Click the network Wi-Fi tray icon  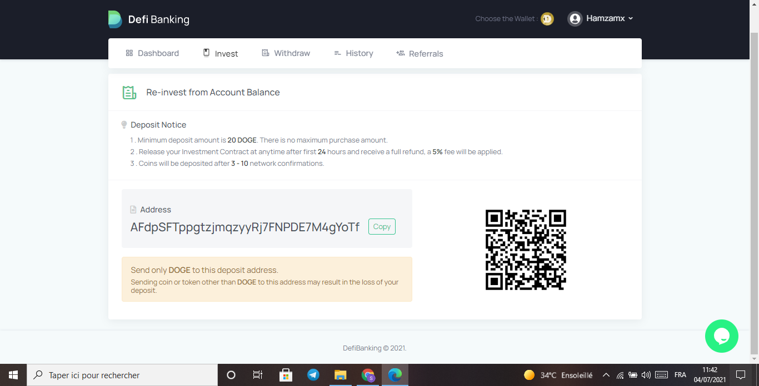point(620,375)
